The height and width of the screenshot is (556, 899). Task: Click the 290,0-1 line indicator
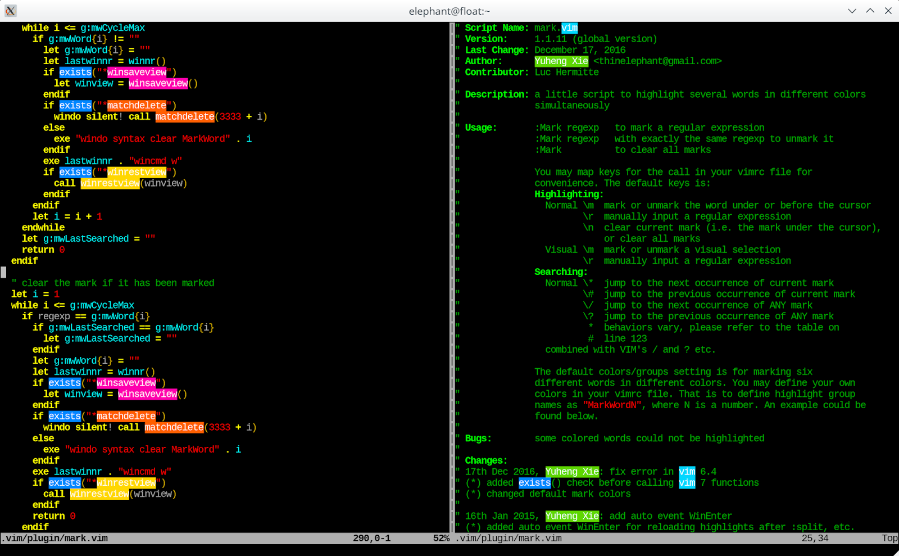click(x=371, y=538)
